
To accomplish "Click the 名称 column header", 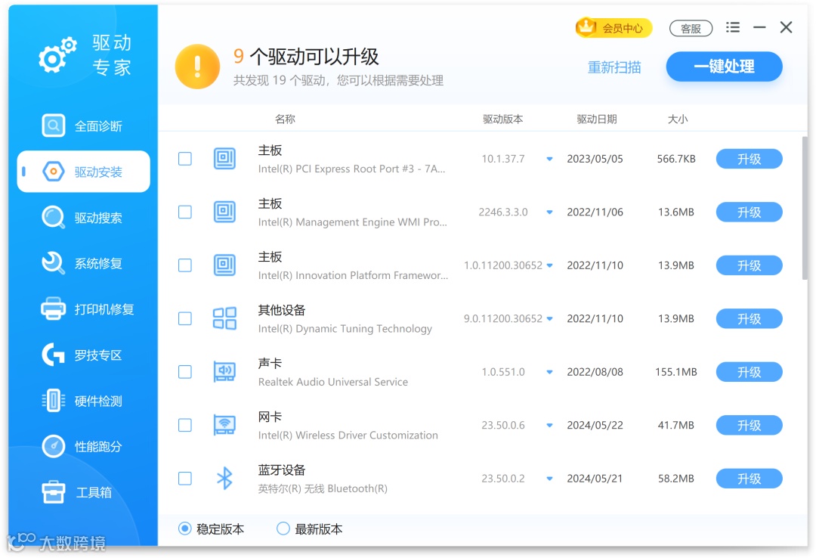I will coord(285,119).
